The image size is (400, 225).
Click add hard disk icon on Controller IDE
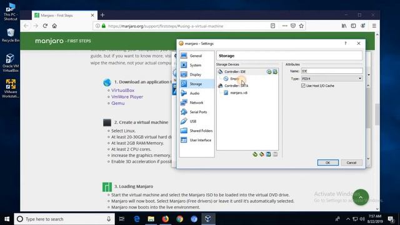pos(275,72)
